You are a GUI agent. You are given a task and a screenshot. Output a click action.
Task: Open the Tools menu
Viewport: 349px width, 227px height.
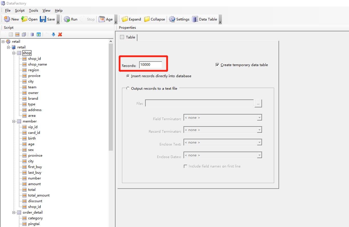tap(34, 11)
